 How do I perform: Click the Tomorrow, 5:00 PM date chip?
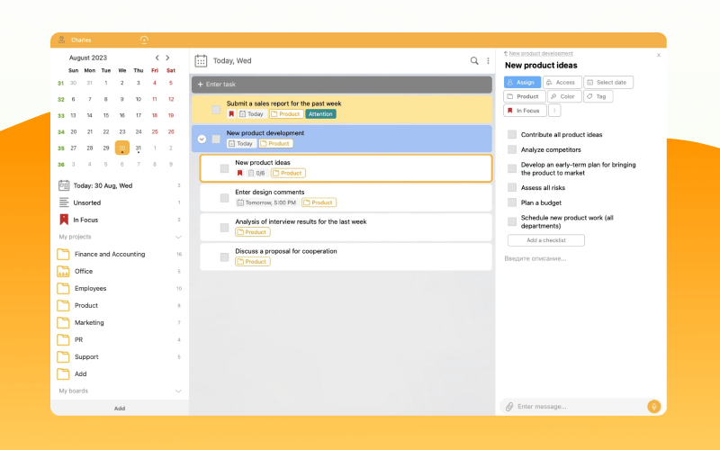266,202
